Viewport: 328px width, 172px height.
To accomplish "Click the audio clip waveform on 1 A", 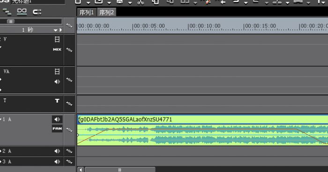I will pos(203,135).
